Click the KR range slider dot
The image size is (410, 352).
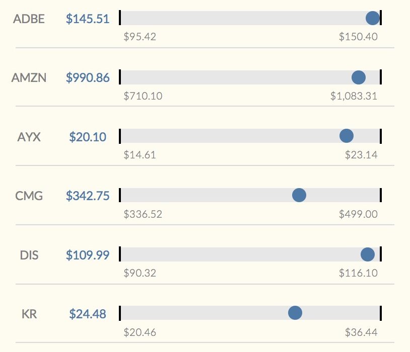tap(295, 313)
